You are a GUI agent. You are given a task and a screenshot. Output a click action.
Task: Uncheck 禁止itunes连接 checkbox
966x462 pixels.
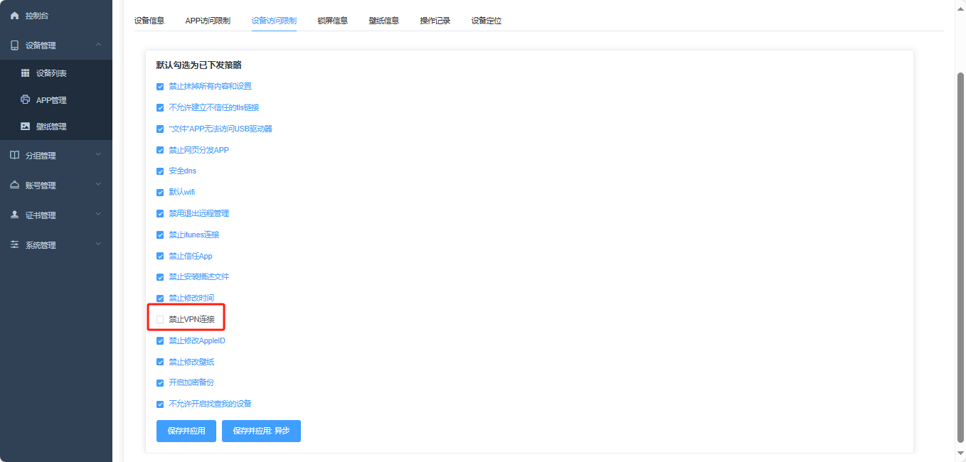tap(160, 235)
